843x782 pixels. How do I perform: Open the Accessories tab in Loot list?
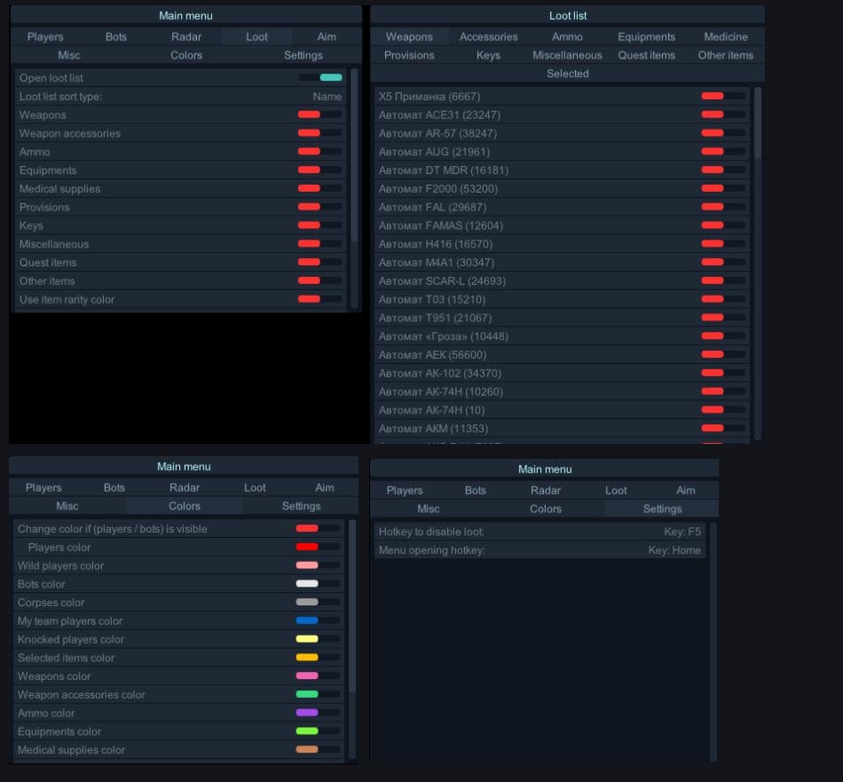coord(488,37)
